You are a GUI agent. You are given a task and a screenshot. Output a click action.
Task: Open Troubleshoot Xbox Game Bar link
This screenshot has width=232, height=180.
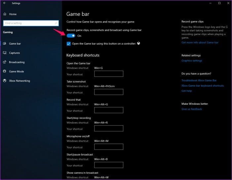(199, 80)
